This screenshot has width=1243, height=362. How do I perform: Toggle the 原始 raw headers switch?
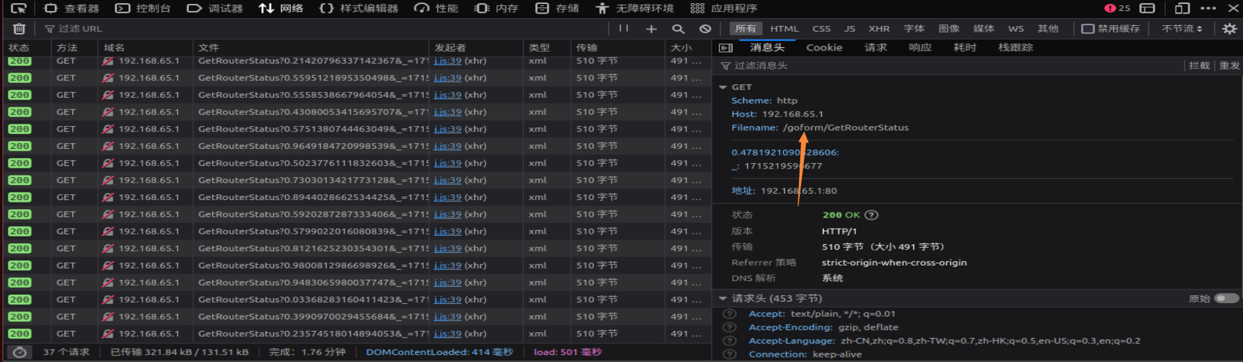[x=1226, y=299]
